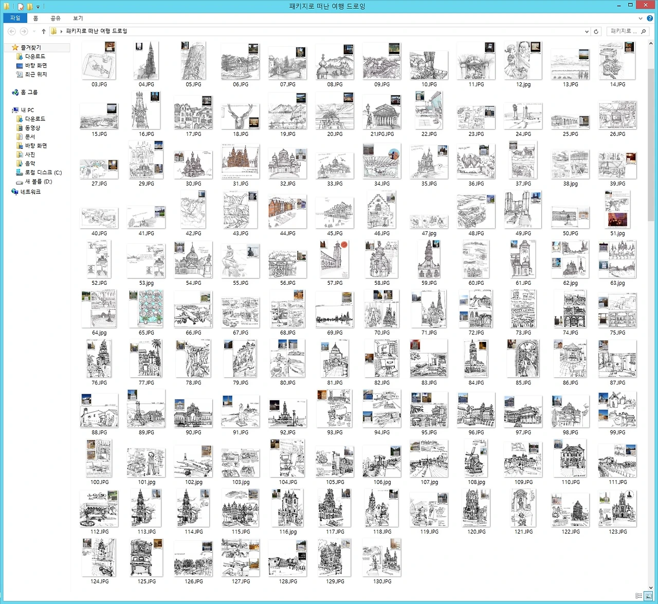Click the New Folder icon in the quick access toolbar
Viewport: 658px width, 604px height.
30,7
